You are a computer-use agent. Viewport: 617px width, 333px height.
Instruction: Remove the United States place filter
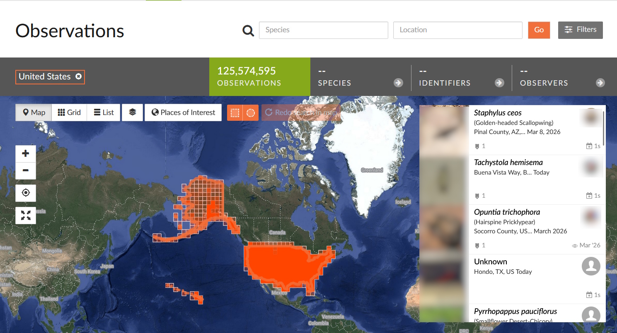coord(78,77)
